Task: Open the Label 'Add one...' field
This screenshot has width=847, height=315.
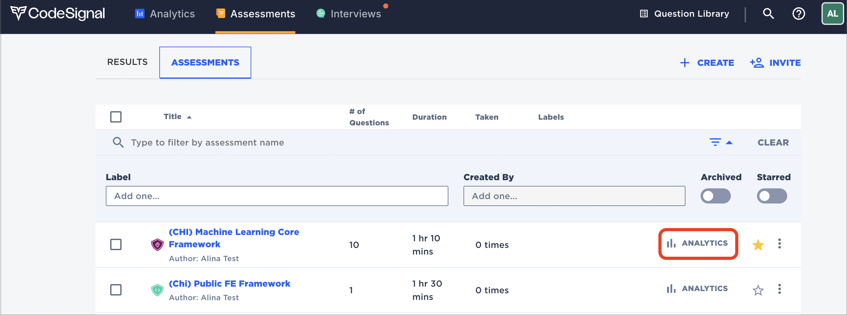Action: pyautogui.click(x=277, y=196)
